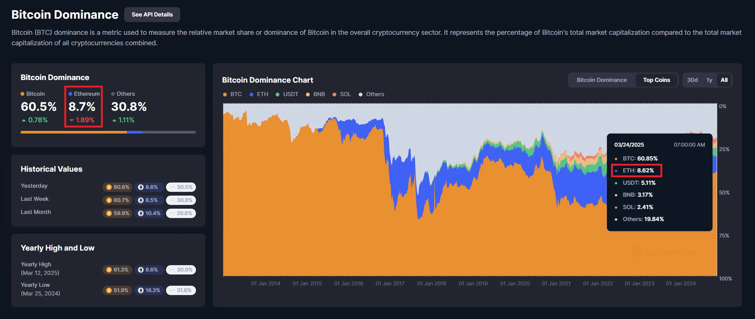The height and width of the screenshot is (319, 755).
Task: Click the BNB legend dot above the chart
Action: [x=308, y=94]
